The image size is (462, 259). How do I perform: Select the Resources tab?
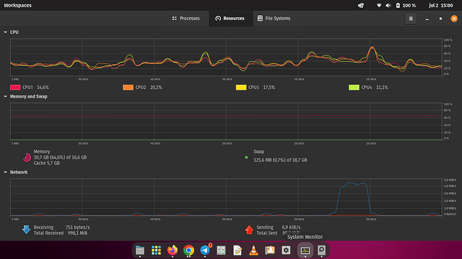[x=230, y=18]
